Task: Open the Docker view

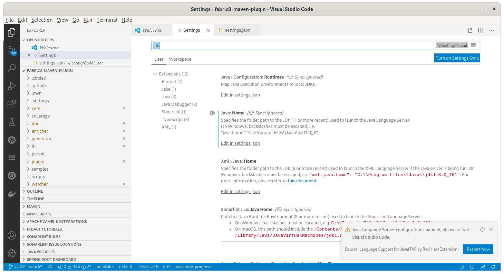Action: click(12, 193)
